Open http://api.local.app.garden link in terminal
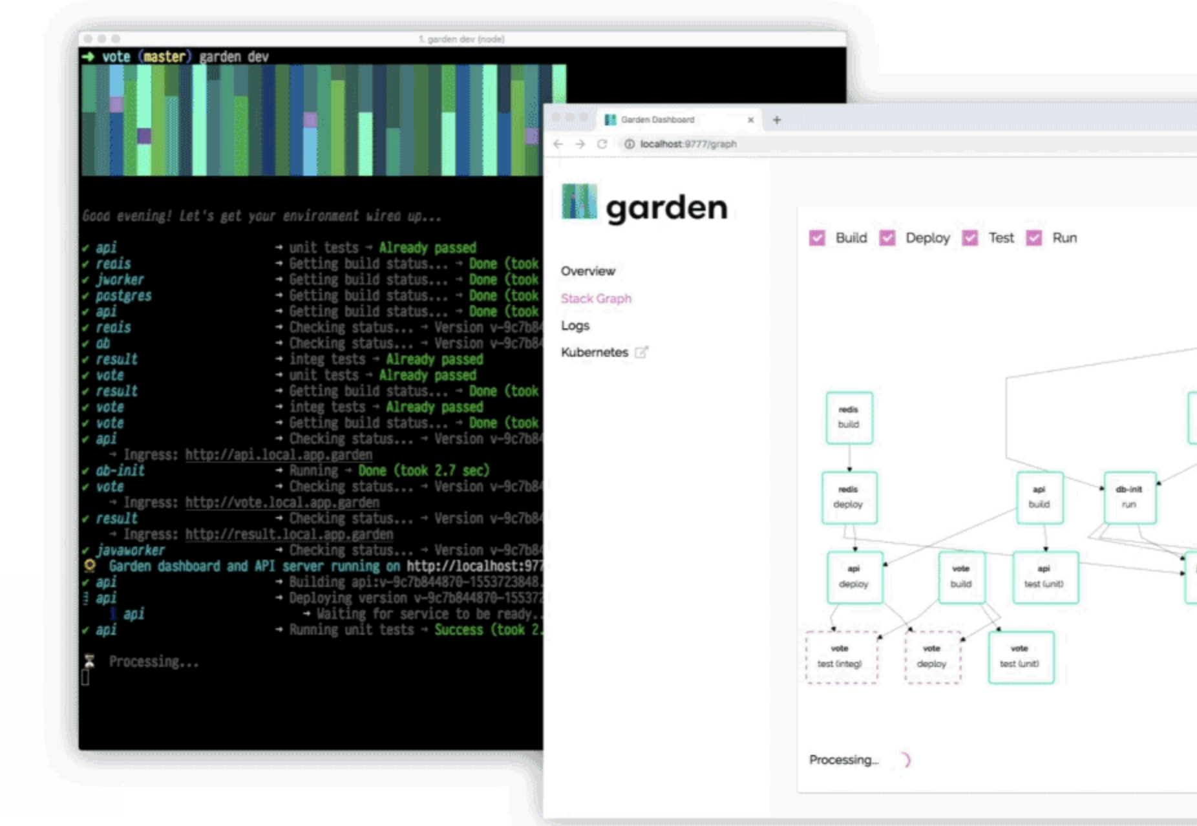1197x826 pixels. [x=279, y=455]
